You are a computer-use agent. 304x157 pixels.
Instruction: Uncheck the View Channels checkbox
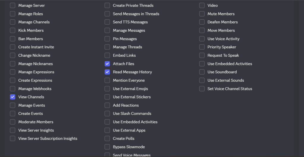pyautogui.click(x=12, y=97)
